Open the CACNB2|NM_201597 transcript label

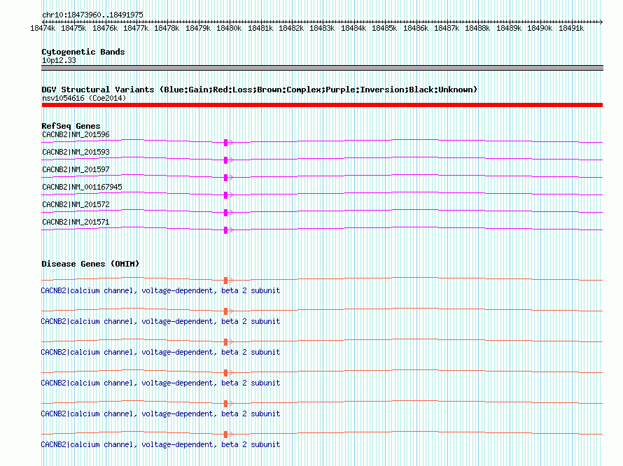76,169
